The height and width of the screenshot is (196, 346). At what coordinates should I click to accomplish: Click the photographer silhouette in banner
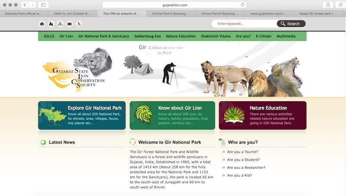[170, 74]
